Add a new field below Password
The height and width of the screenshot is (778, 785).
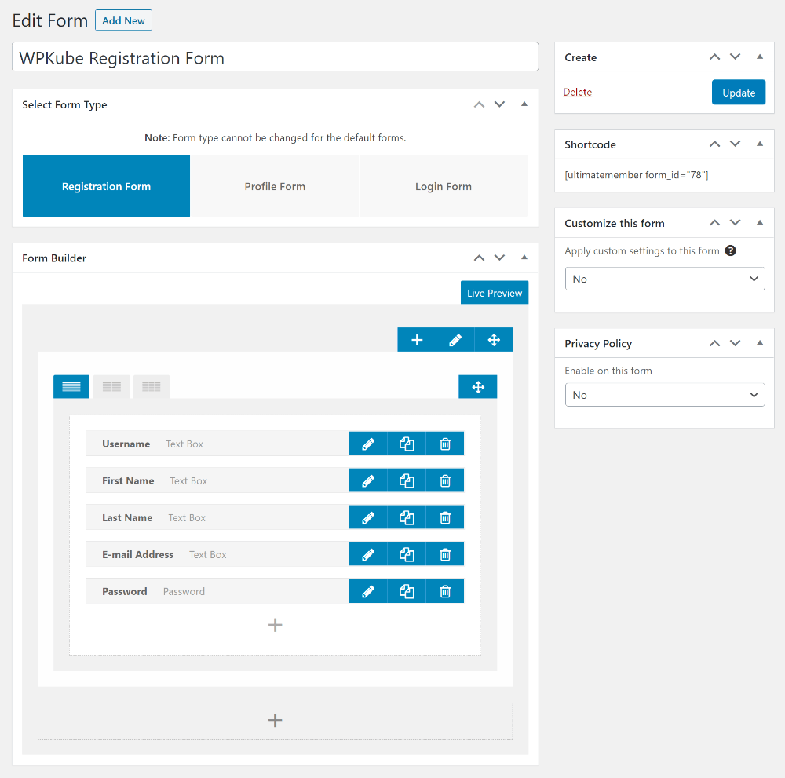click(275, 625)
